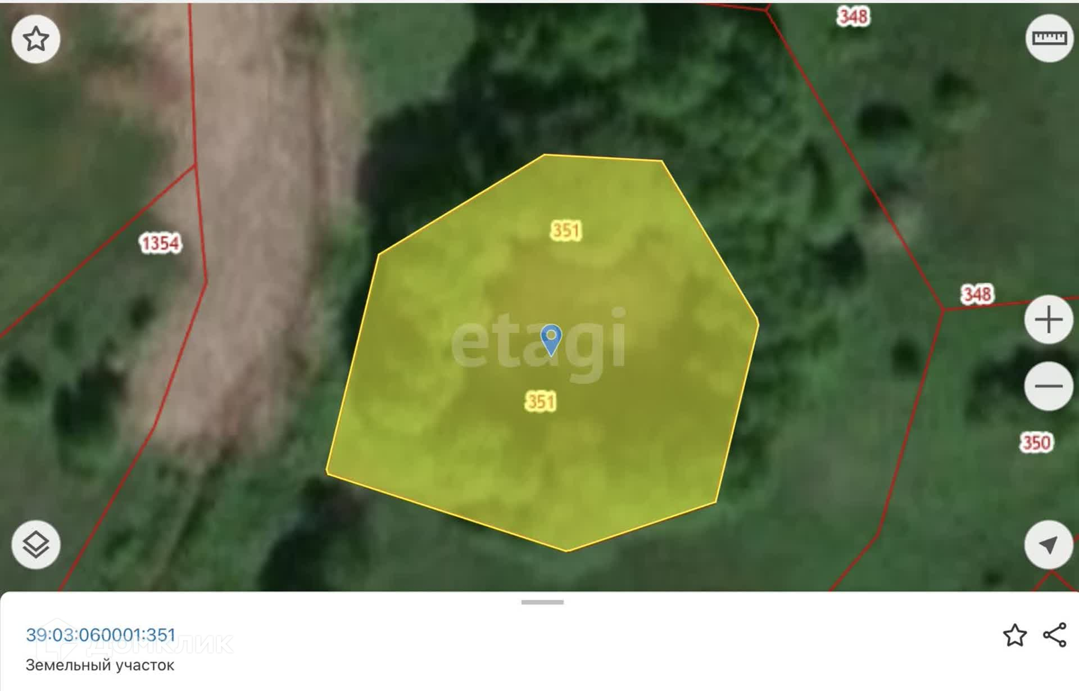This screenshot has height=691, width=1079.
Task: Zoom in with the plus button
Action: tap(1048, 320)
